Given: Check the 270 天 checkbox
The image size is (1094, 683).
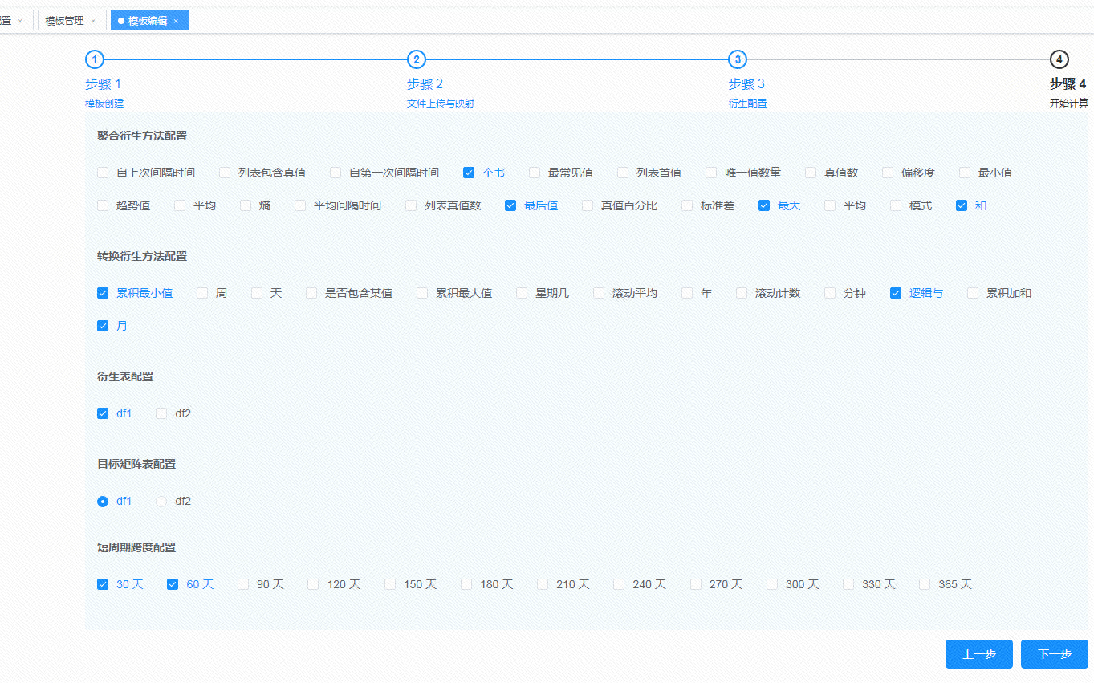Looking at the screenshot, I should (696, 584).
